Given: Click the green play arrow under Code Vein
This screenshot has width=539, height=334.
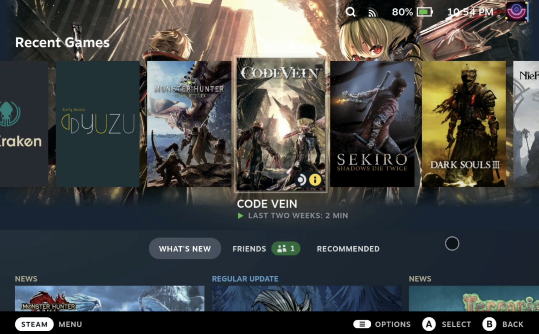Looking at the screenshot, I should pyautogui.click(x=240, y=216).
